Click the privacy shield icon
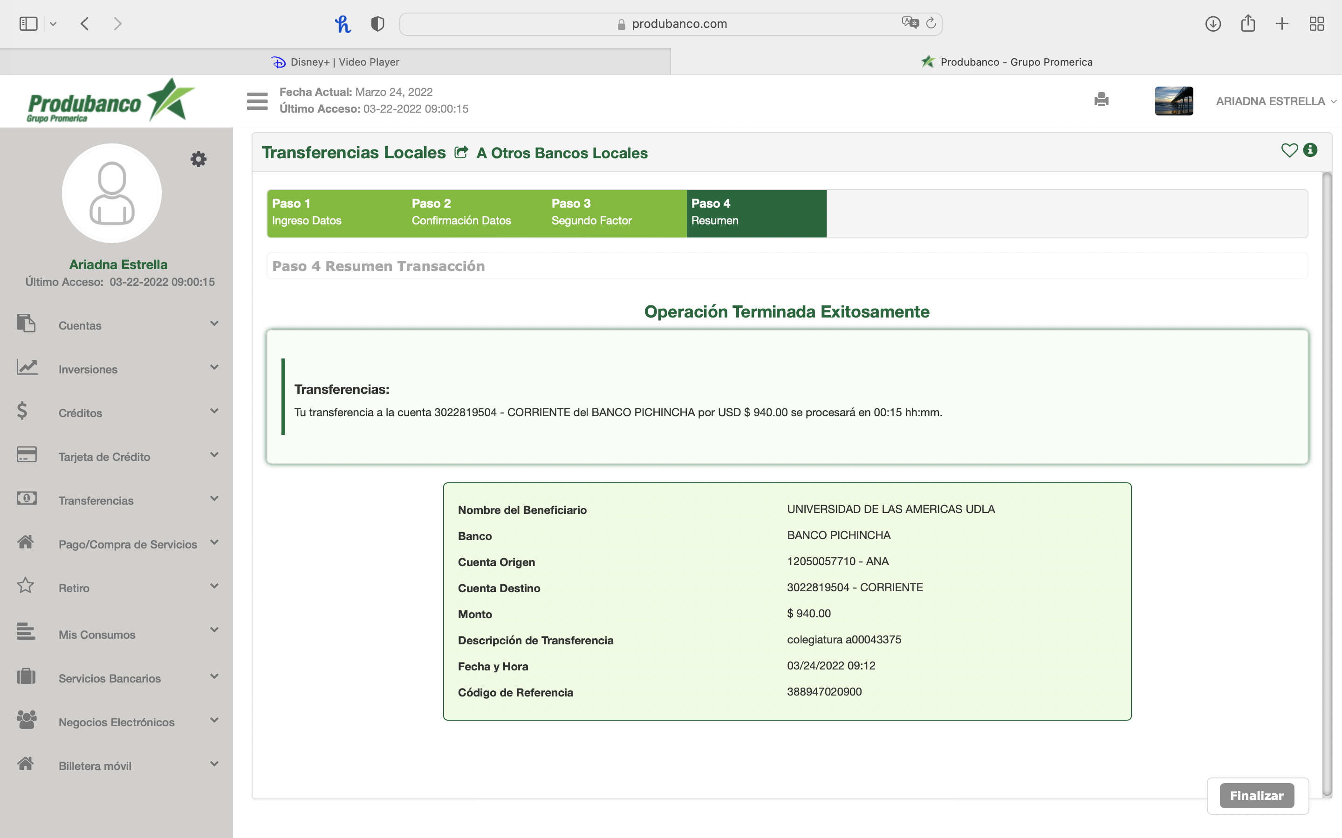This screenshot has width=1342, height=838. click(377, 24)
